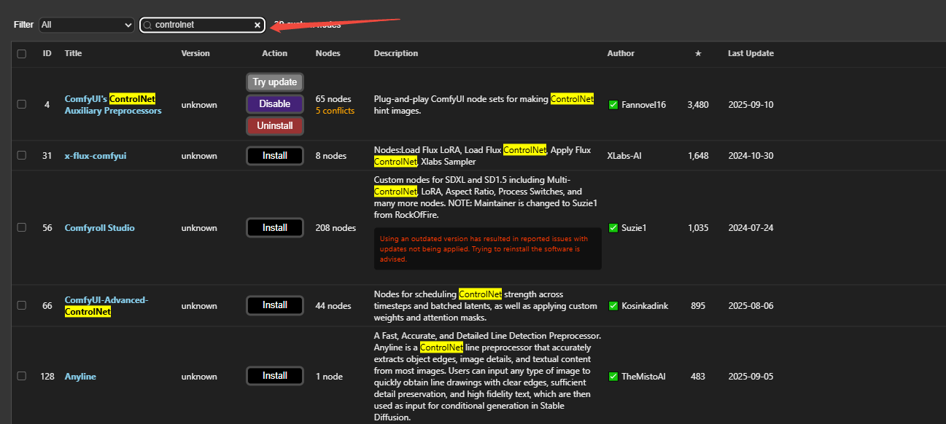The width and height of the screenshot is (946, 424).
Task: Sort the list by Title header
Action: (73, 53)
